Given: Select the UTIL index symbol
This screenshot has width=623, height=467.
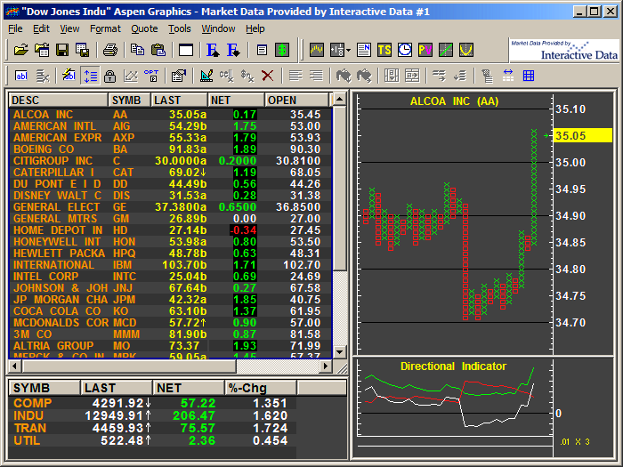Looking at the screenshot, I should (27, 441).
